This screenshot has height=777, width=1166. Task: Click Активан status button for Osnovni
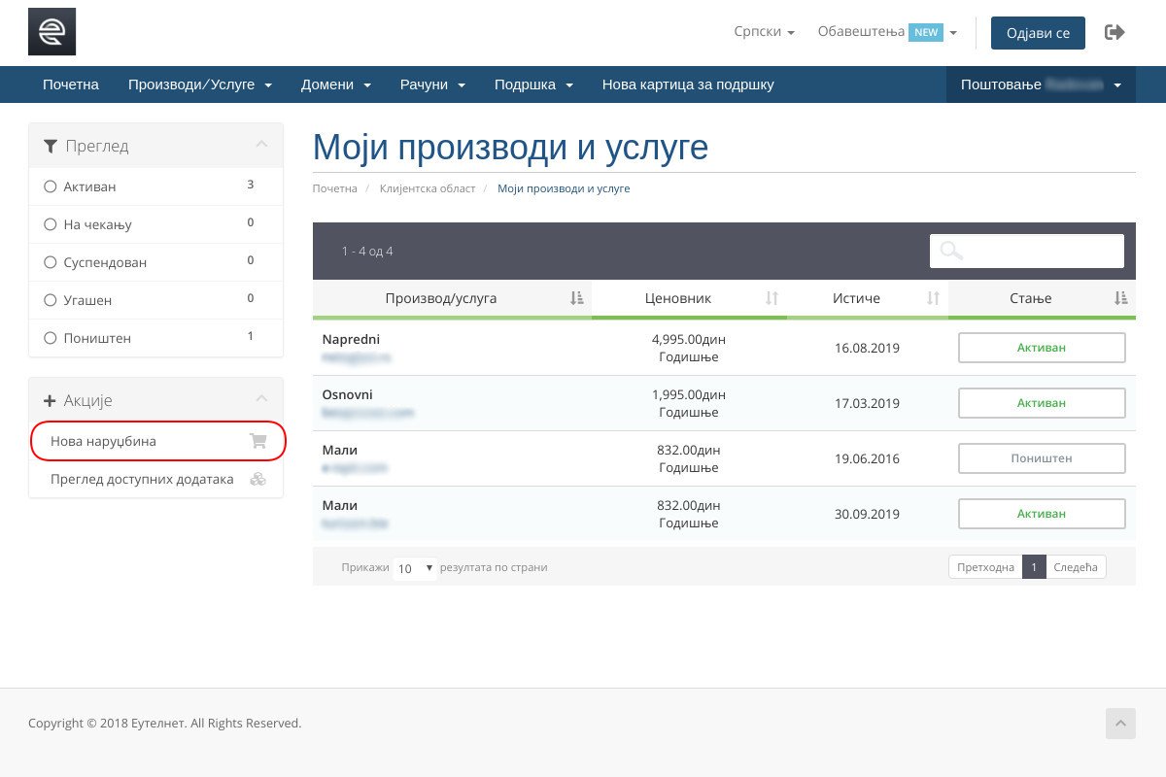1042,403
